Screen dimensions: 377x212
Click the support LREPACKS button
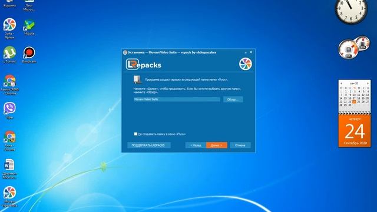(149, 145)
